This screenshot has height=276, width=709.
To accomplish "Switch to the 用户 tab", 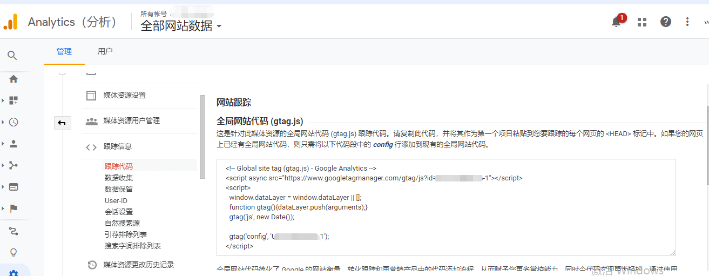I will point(105,51).
